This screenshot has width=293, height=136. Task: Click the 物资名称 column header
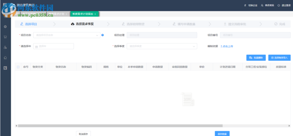(x=61, y=67)
